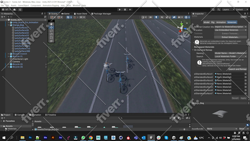250x141 pixels.
Task: Select the Rect transform tool
Action: pyautogui.click(x=51, y=38)
